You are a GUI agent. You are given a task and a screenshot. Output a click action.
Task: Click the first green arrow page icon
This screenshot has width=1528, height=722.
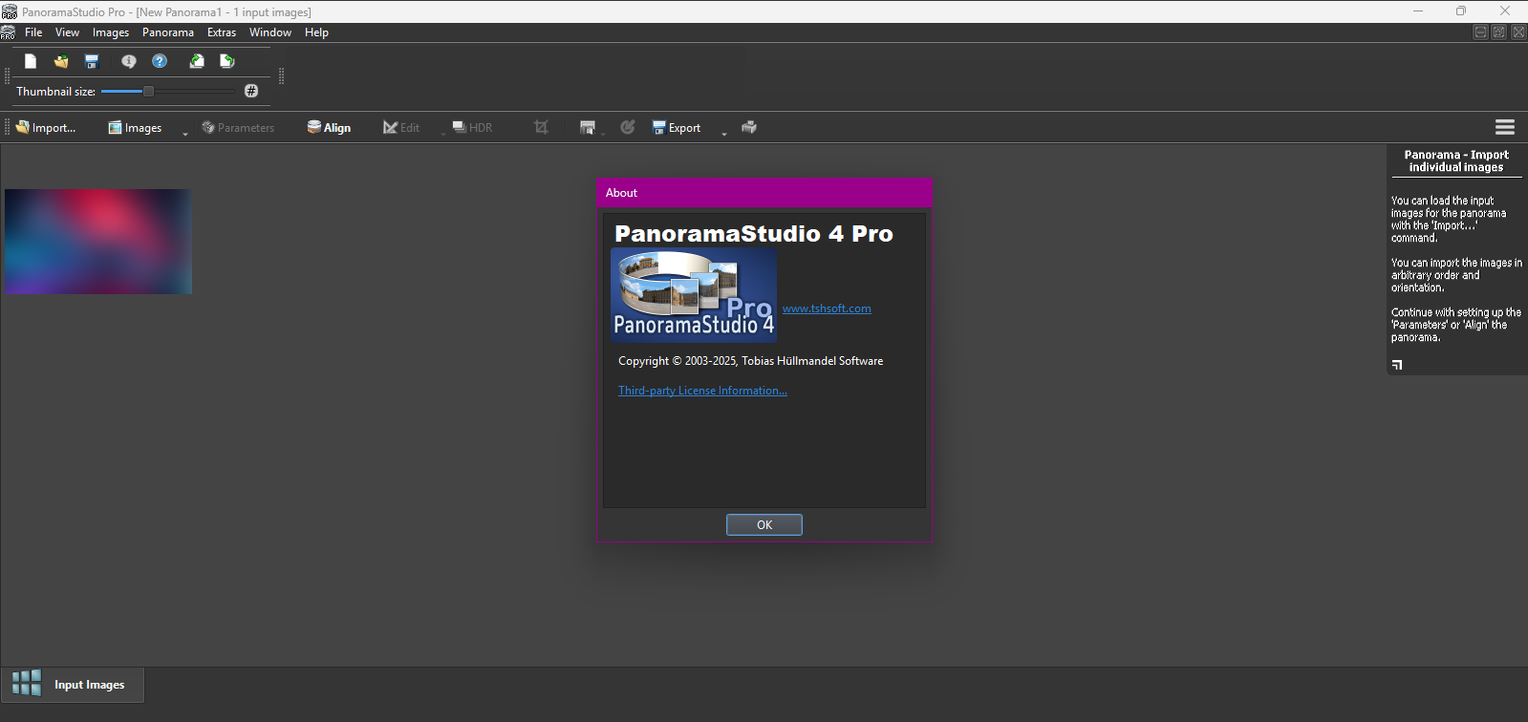point(197,61)
